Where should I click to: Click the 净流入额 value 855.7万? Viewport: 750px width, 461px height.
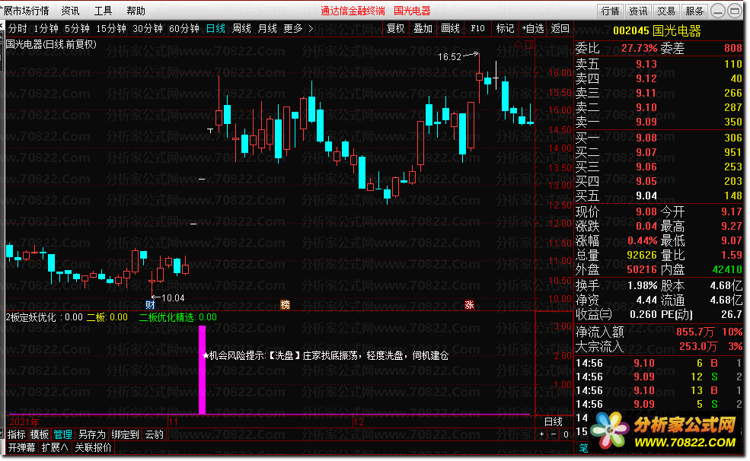coord(695,332)
